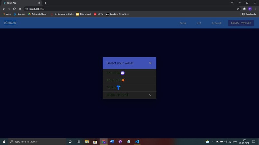Close the React App tab
The width and height of the screenshot is (259, 145).
(x=39, y=3)
